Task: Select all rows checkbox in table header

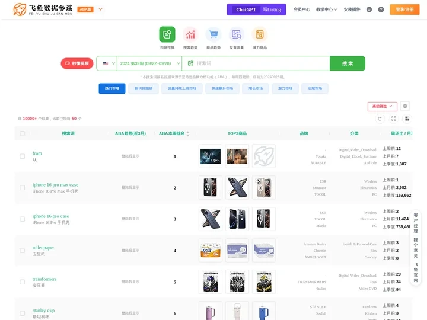Action: point(23,133)
